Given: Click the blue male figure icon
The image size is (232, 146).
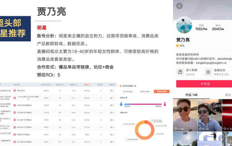Looking at the screenshot, I should point(121,104).
